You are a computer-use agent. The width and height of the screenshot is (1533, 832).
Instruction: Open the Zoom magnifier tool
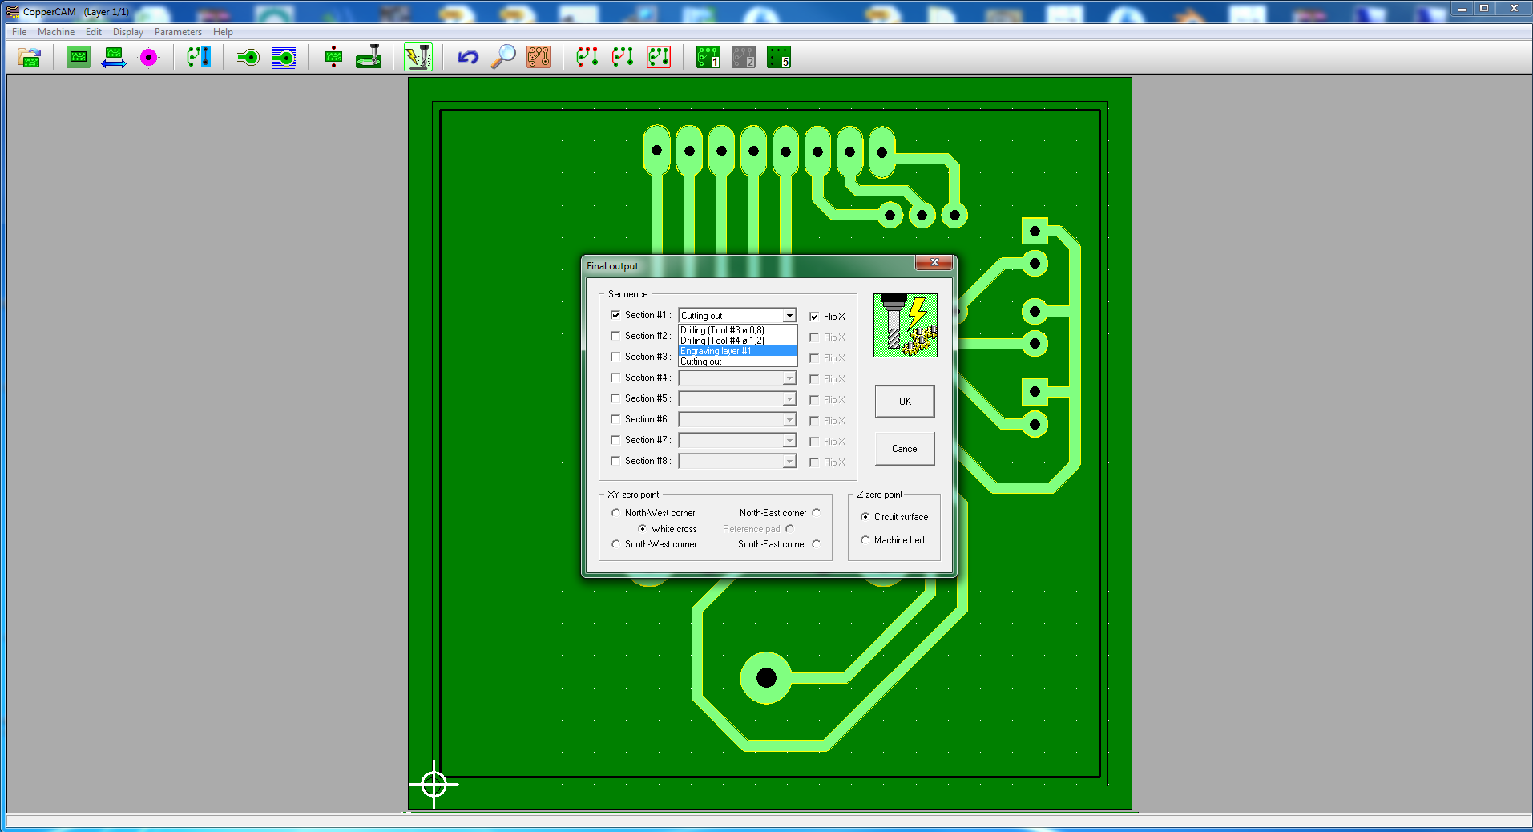(x=502, y=57)
